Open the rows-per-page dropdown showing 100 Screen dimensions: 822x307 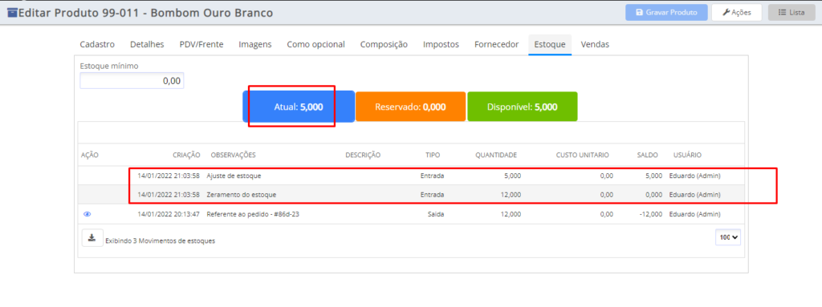pyautogui.click(x=728, y=237)
